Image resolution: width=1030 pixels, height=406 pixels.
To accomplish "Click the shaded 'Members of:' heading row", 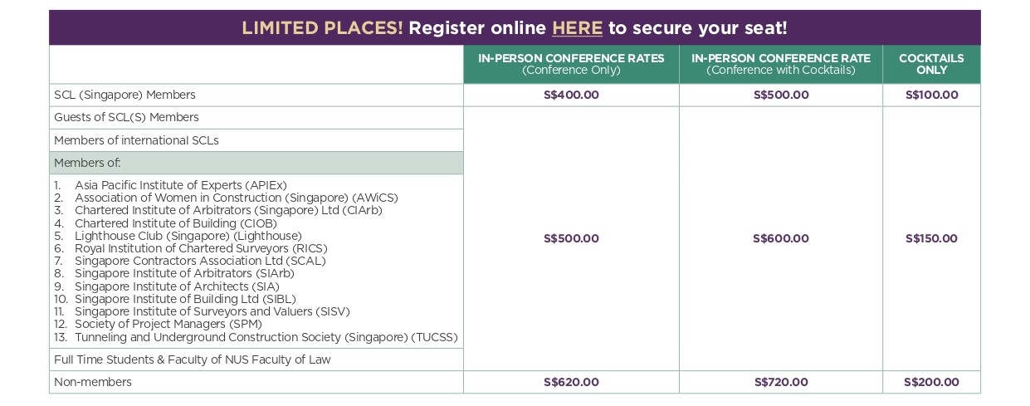I will 87,163.
